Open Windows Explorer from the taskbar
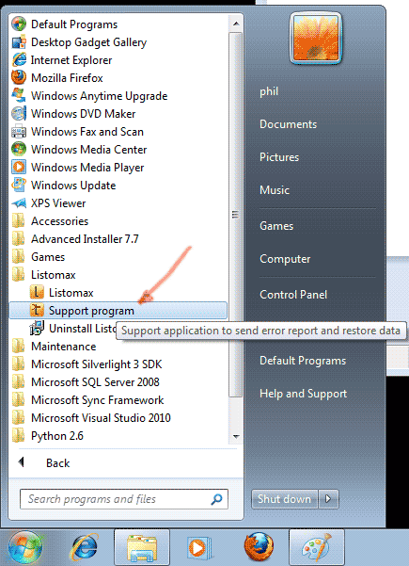Viewport: 409px width, 566px height. coord(142,548)
